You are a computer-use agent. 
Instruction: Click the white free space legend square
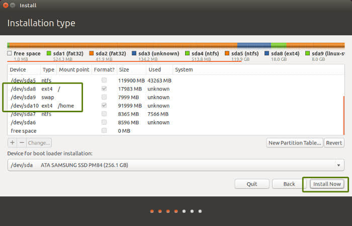[x=10, y=53]
